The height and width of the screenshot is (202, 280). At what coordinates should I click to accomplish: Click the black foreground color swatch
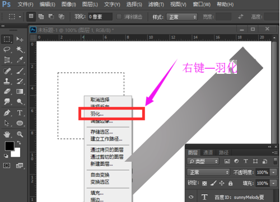click(9, 145)
